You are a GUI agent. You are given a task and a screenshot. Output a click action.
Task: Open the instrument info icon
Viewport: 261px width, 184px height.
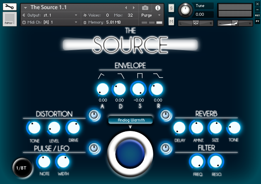(157, 7)
